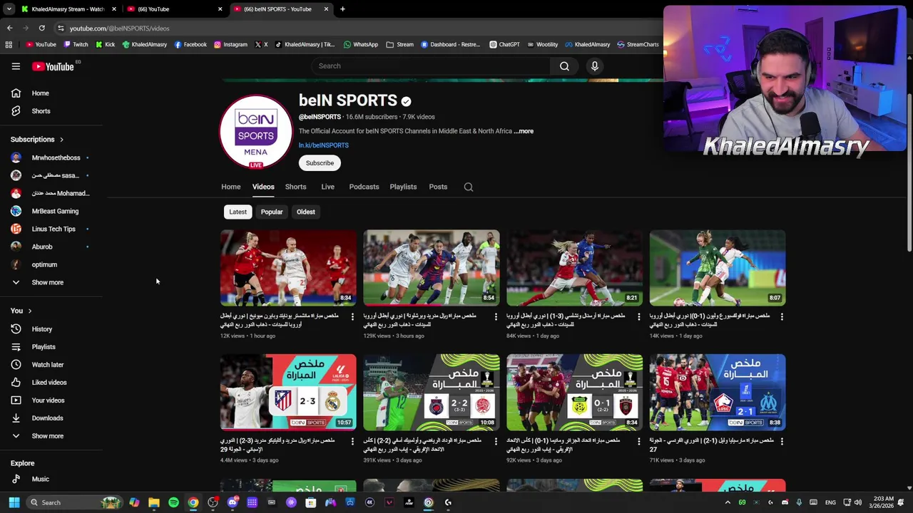Switch to the channel Posts tab

click(x=438, y=187)
